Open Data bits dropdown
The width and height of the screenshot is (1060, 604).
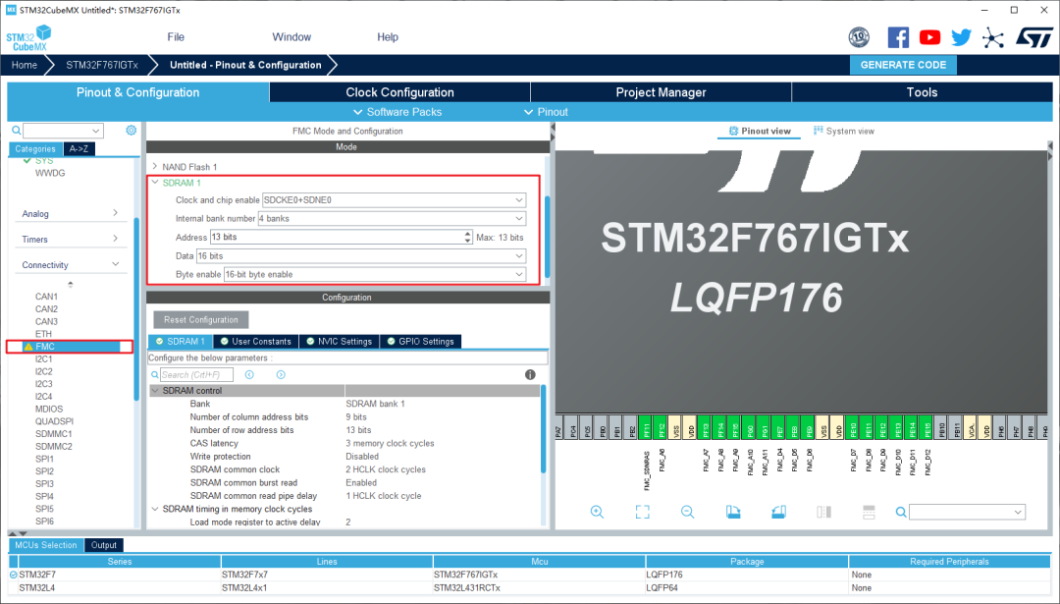[x=519, y=256]
